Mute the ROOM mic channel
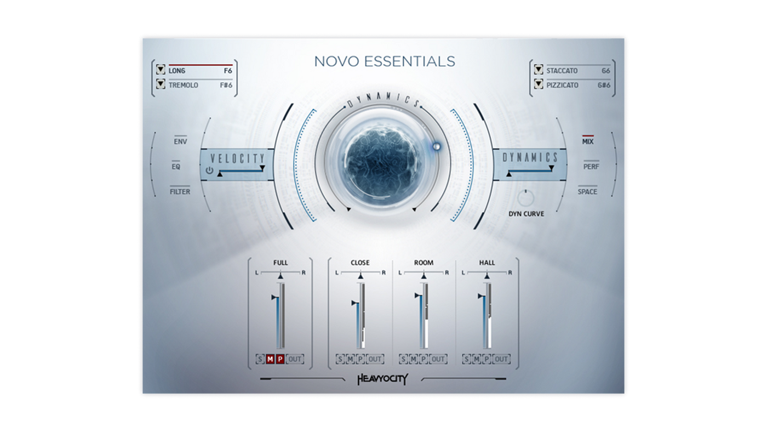The height and width of the screenshot is (432, 767). 413,360
